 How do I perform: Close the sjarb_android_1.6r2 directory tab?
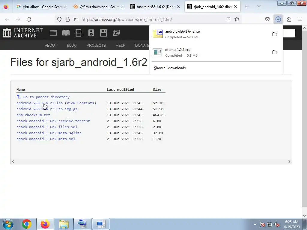click(x=236, y=7)
